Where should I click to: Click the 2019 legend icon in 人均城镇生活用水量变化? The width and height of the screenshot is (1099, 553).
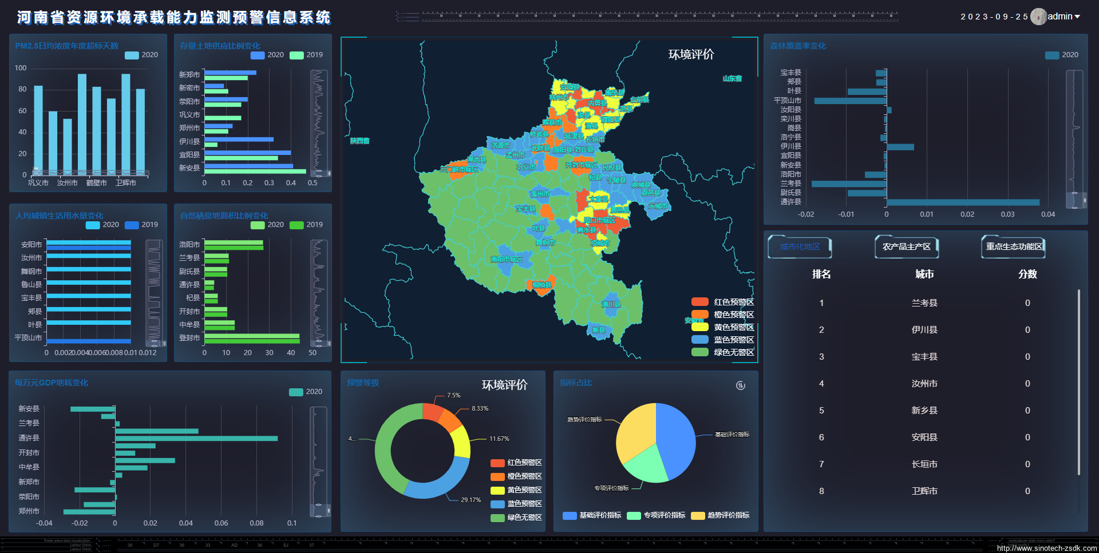[132, 225]
